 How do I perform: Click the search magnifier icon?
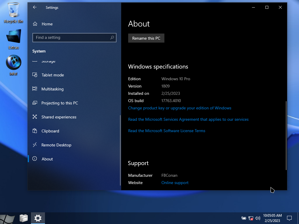(112, 38)
